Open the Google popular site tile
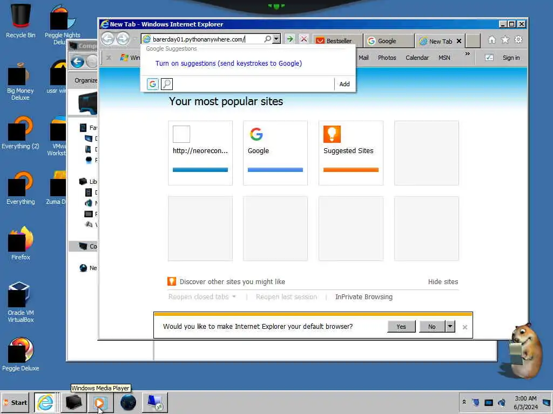The image size is (553, 414). [275, 153]
